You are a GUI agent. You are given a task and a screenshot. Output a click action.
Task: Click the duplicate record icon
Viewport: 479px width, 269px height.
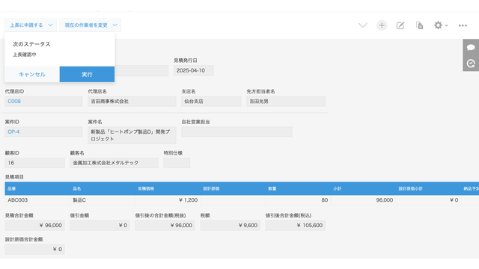click(x=419, y=25)
